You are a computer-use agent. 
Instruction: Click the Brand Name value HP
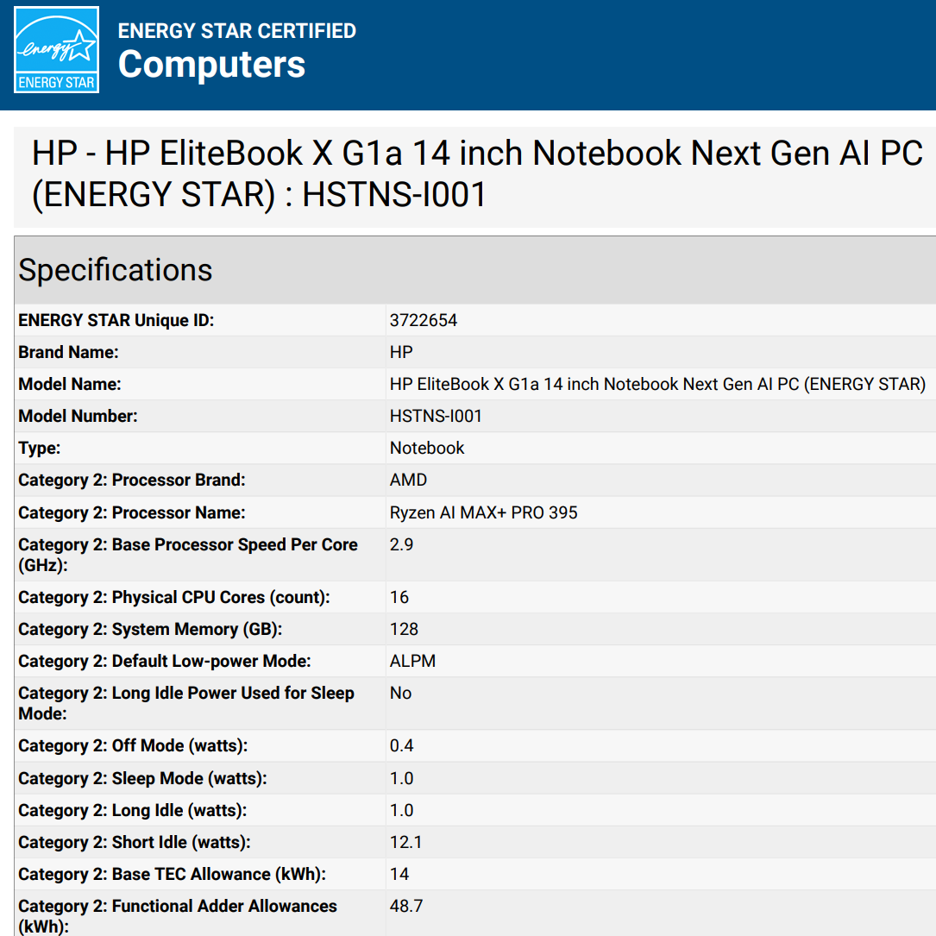tap(401, 352)
